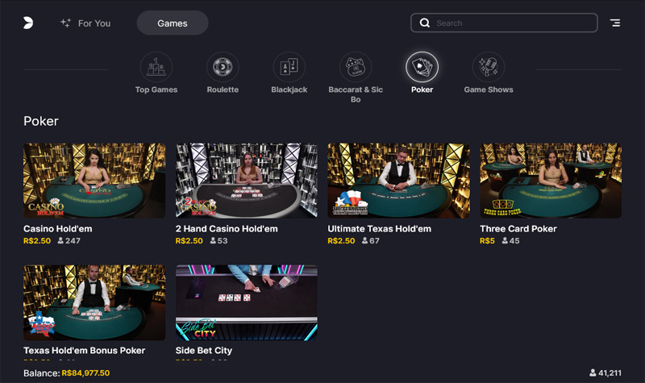Select the Blackjack cards icon
Viewport: 645px width, 383px height.
point(289,67)
